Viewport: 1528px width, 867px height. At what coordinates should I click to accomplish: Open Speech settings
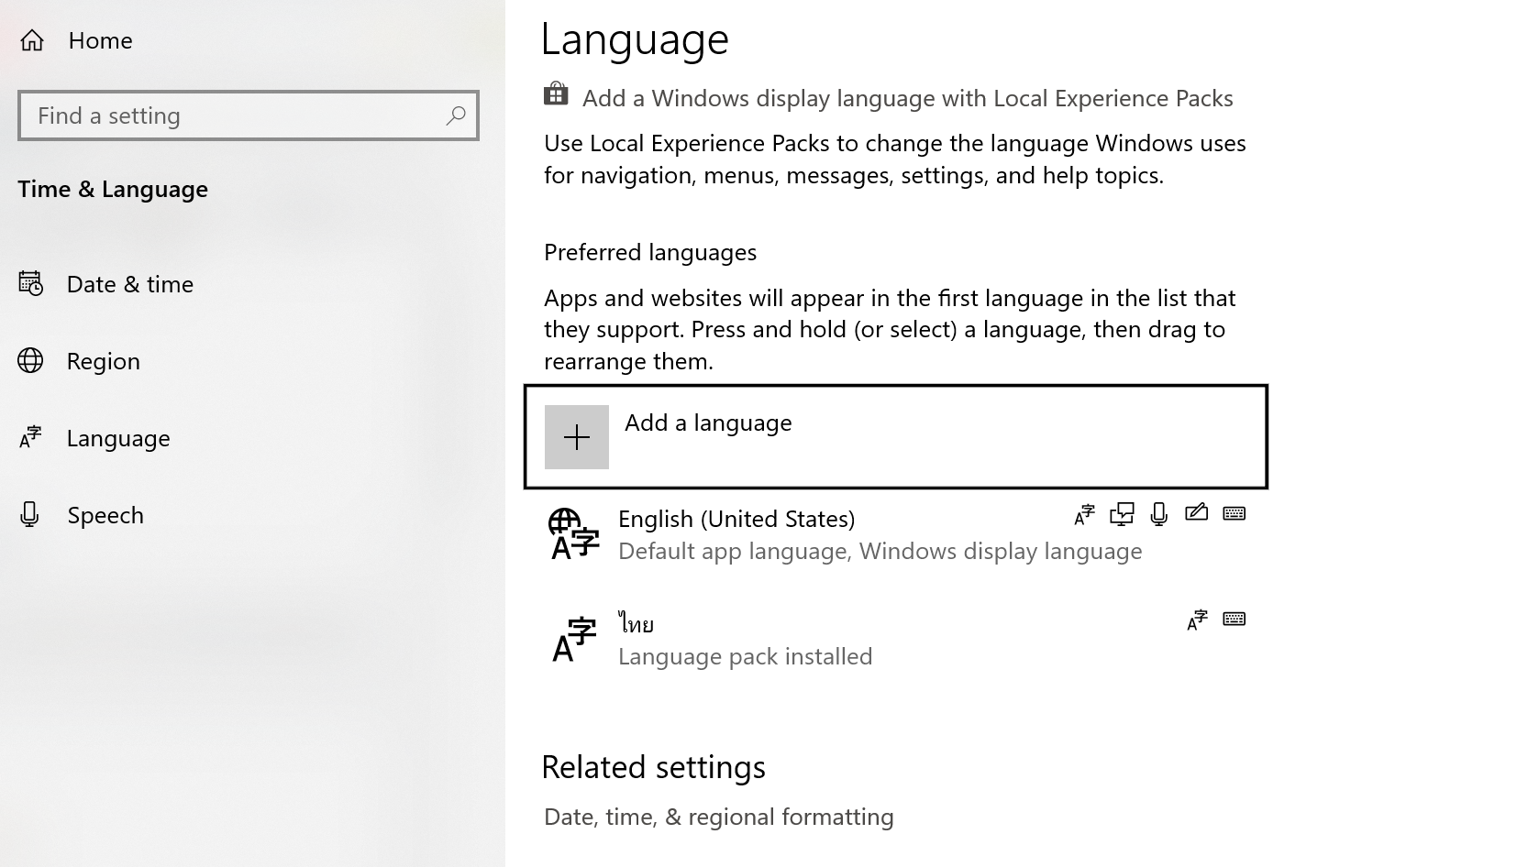105,515
